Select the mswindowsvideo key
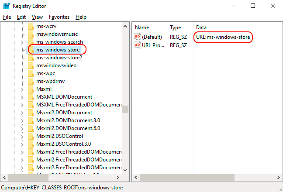The image size is (283, 192). pyautogui.click(x=56, y=65)
